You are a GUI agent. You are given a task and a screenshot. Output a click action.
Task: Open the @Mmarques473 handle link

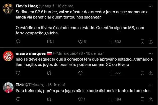(x=68, y=53)
